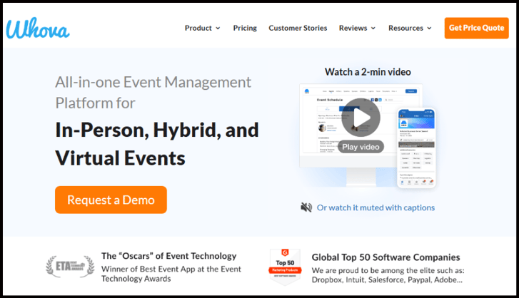Click the muted speaker icon
Image resolution: width=519 pixels, height=298 pixels.
(x=306, y=207)
